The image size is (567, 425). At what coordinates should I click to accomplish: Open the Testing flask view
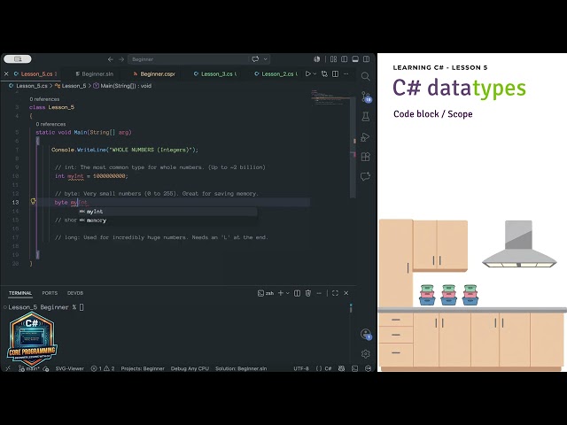click(x=366, y=116)
